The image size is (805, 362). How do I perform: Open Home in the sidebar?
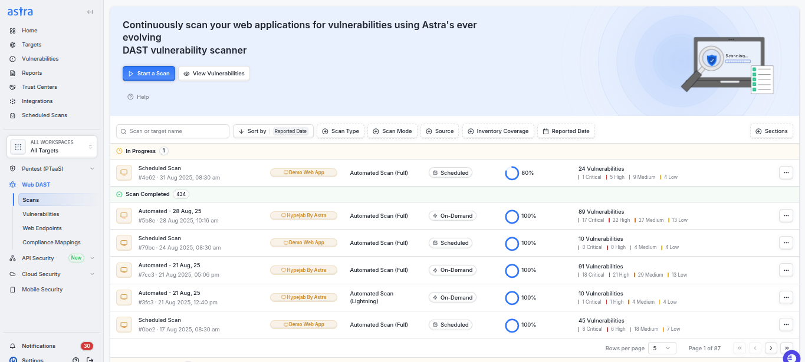click(29, 31)
